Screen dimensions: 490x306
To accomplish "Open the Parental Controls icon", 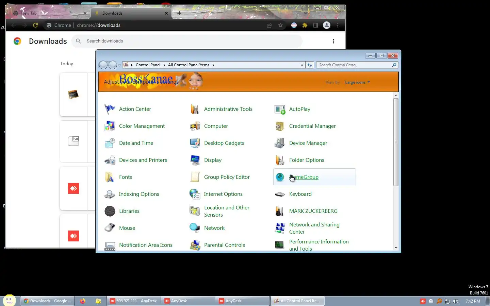I will pos(195,245).
